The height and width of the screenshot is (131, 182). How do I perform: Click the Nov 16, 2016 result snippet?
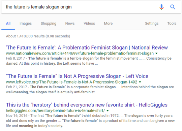click(90, 121)
